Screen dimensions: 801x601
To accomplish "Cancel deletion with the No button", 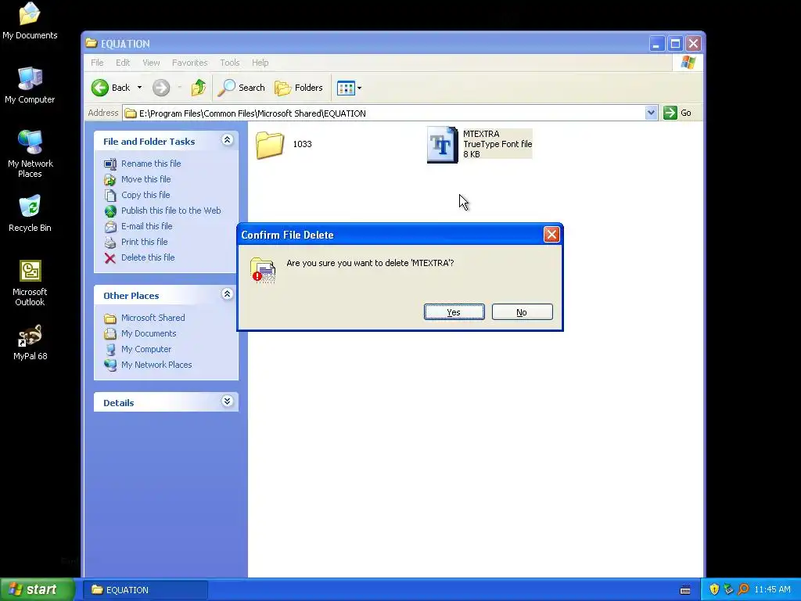I will (522, 312).
